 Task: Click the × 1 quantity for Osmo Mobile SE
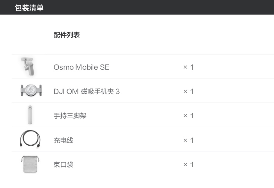(188, 67)
